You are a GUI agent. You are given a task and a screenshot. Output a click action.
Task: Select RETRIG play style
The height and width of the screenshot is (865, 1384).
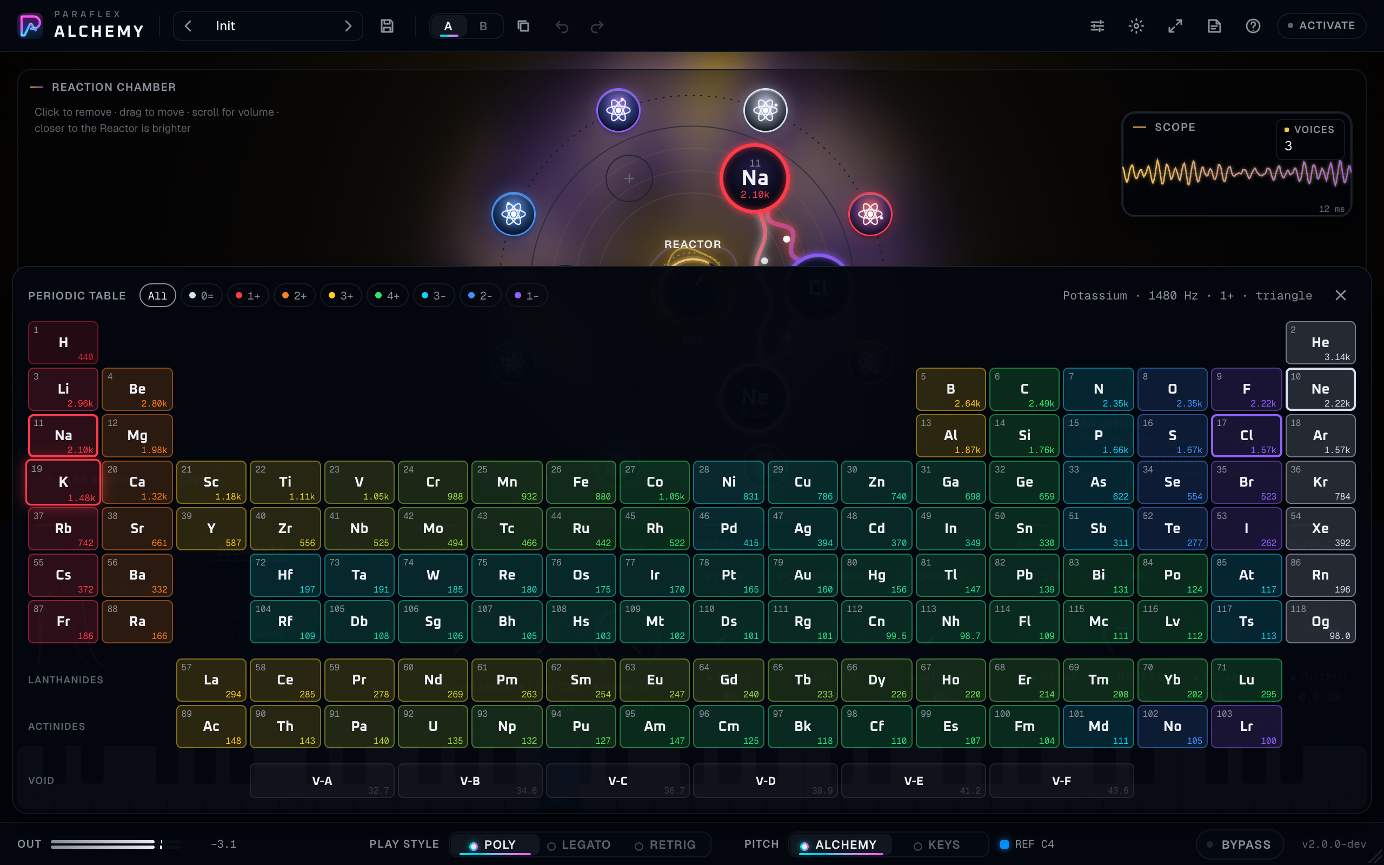point(665,844)
